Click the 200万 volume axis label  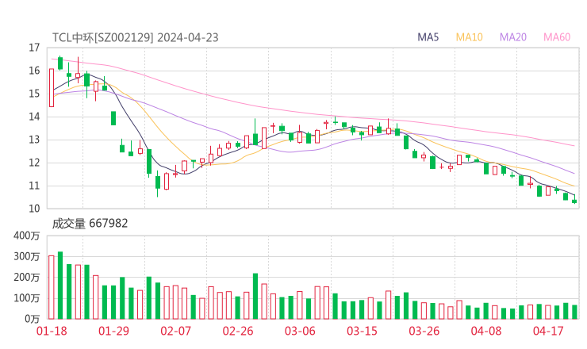(x=26, y=278)
